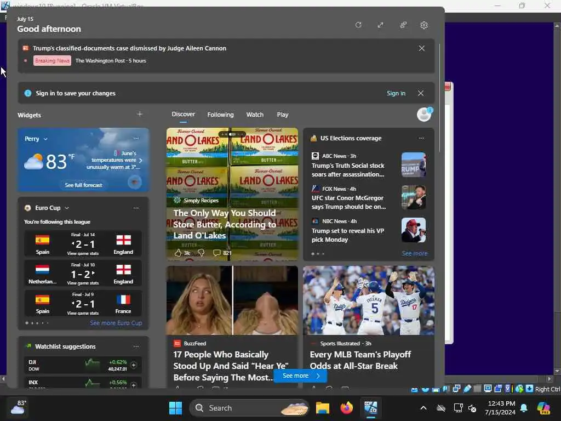561x421 pixels.
Task: Add INX to watchlist
Action: [134, 385]
